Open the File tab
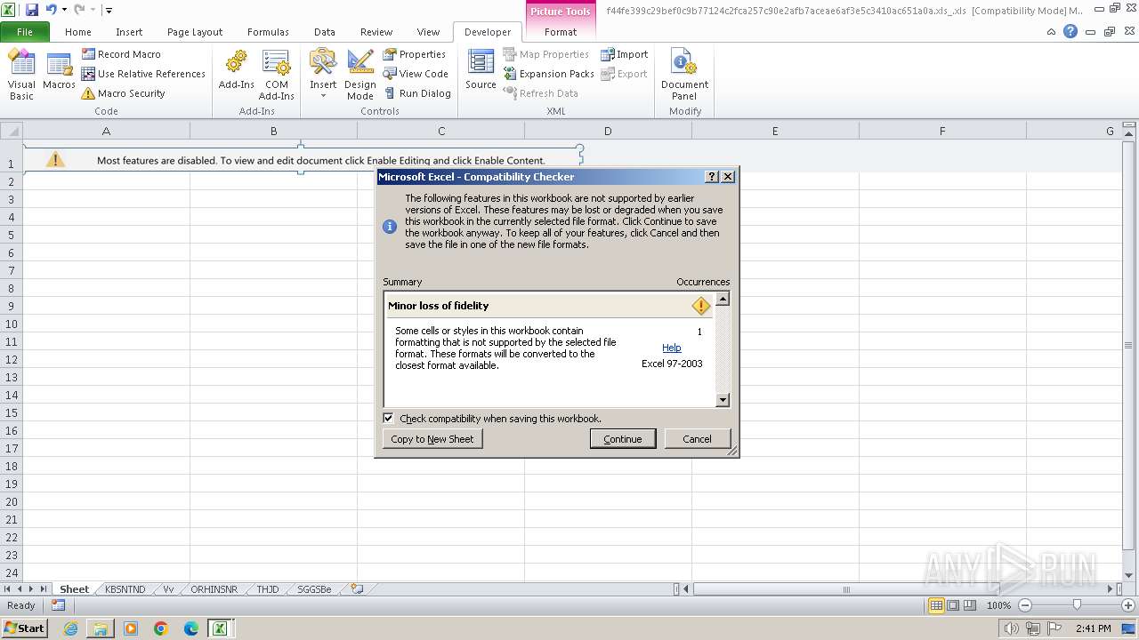 click(x=25, y=32)
